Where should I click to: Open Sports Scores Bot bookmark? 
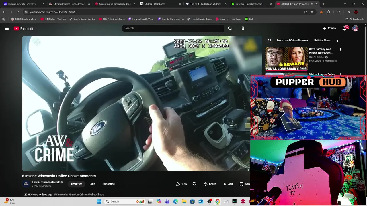[82, 19]
